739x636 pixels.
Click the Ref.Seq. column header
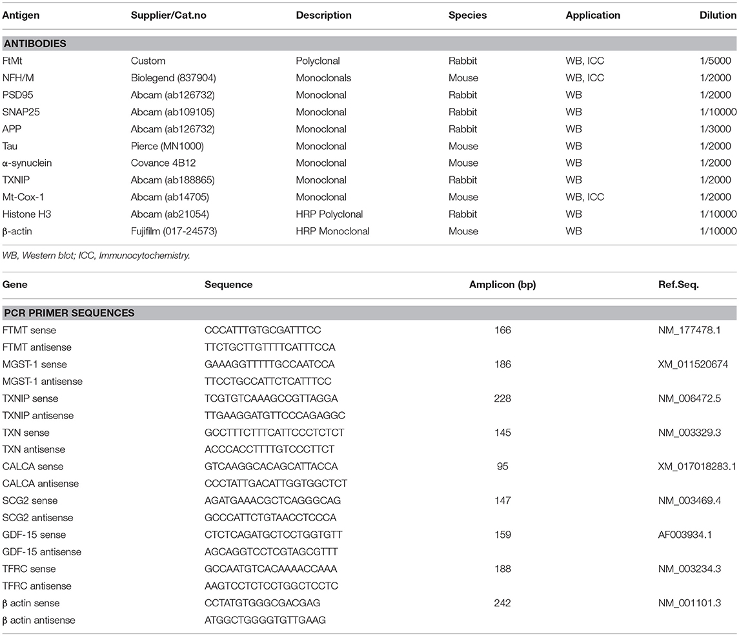point(678,284)
